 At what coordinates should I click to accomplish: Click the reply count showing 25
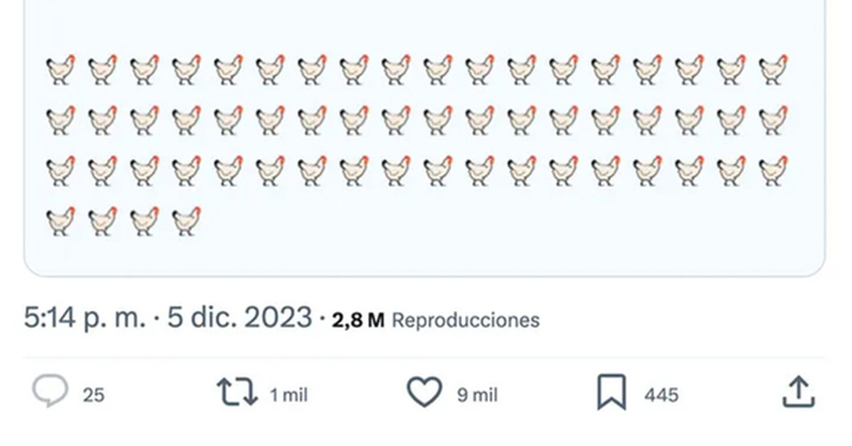coord(94,395)
